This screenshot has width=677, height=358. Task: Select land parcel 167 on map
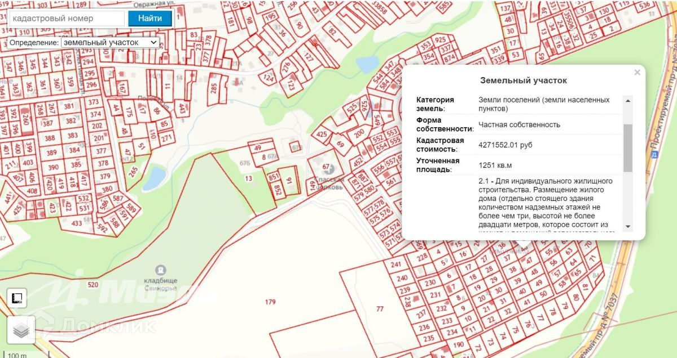[123, 88]
